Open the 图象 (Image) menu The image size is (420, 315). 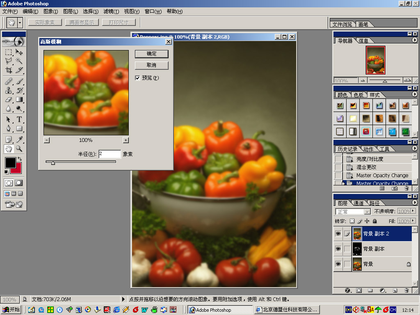coord(50,11)
